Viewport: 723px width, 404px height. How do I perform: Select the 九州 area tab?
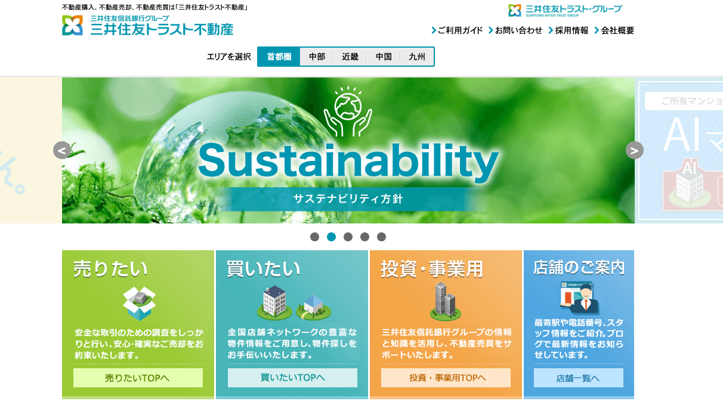click(417, 57)
